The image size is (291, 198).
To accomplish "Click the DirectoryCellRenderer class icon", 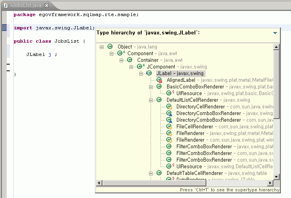I will coord(169,106).
